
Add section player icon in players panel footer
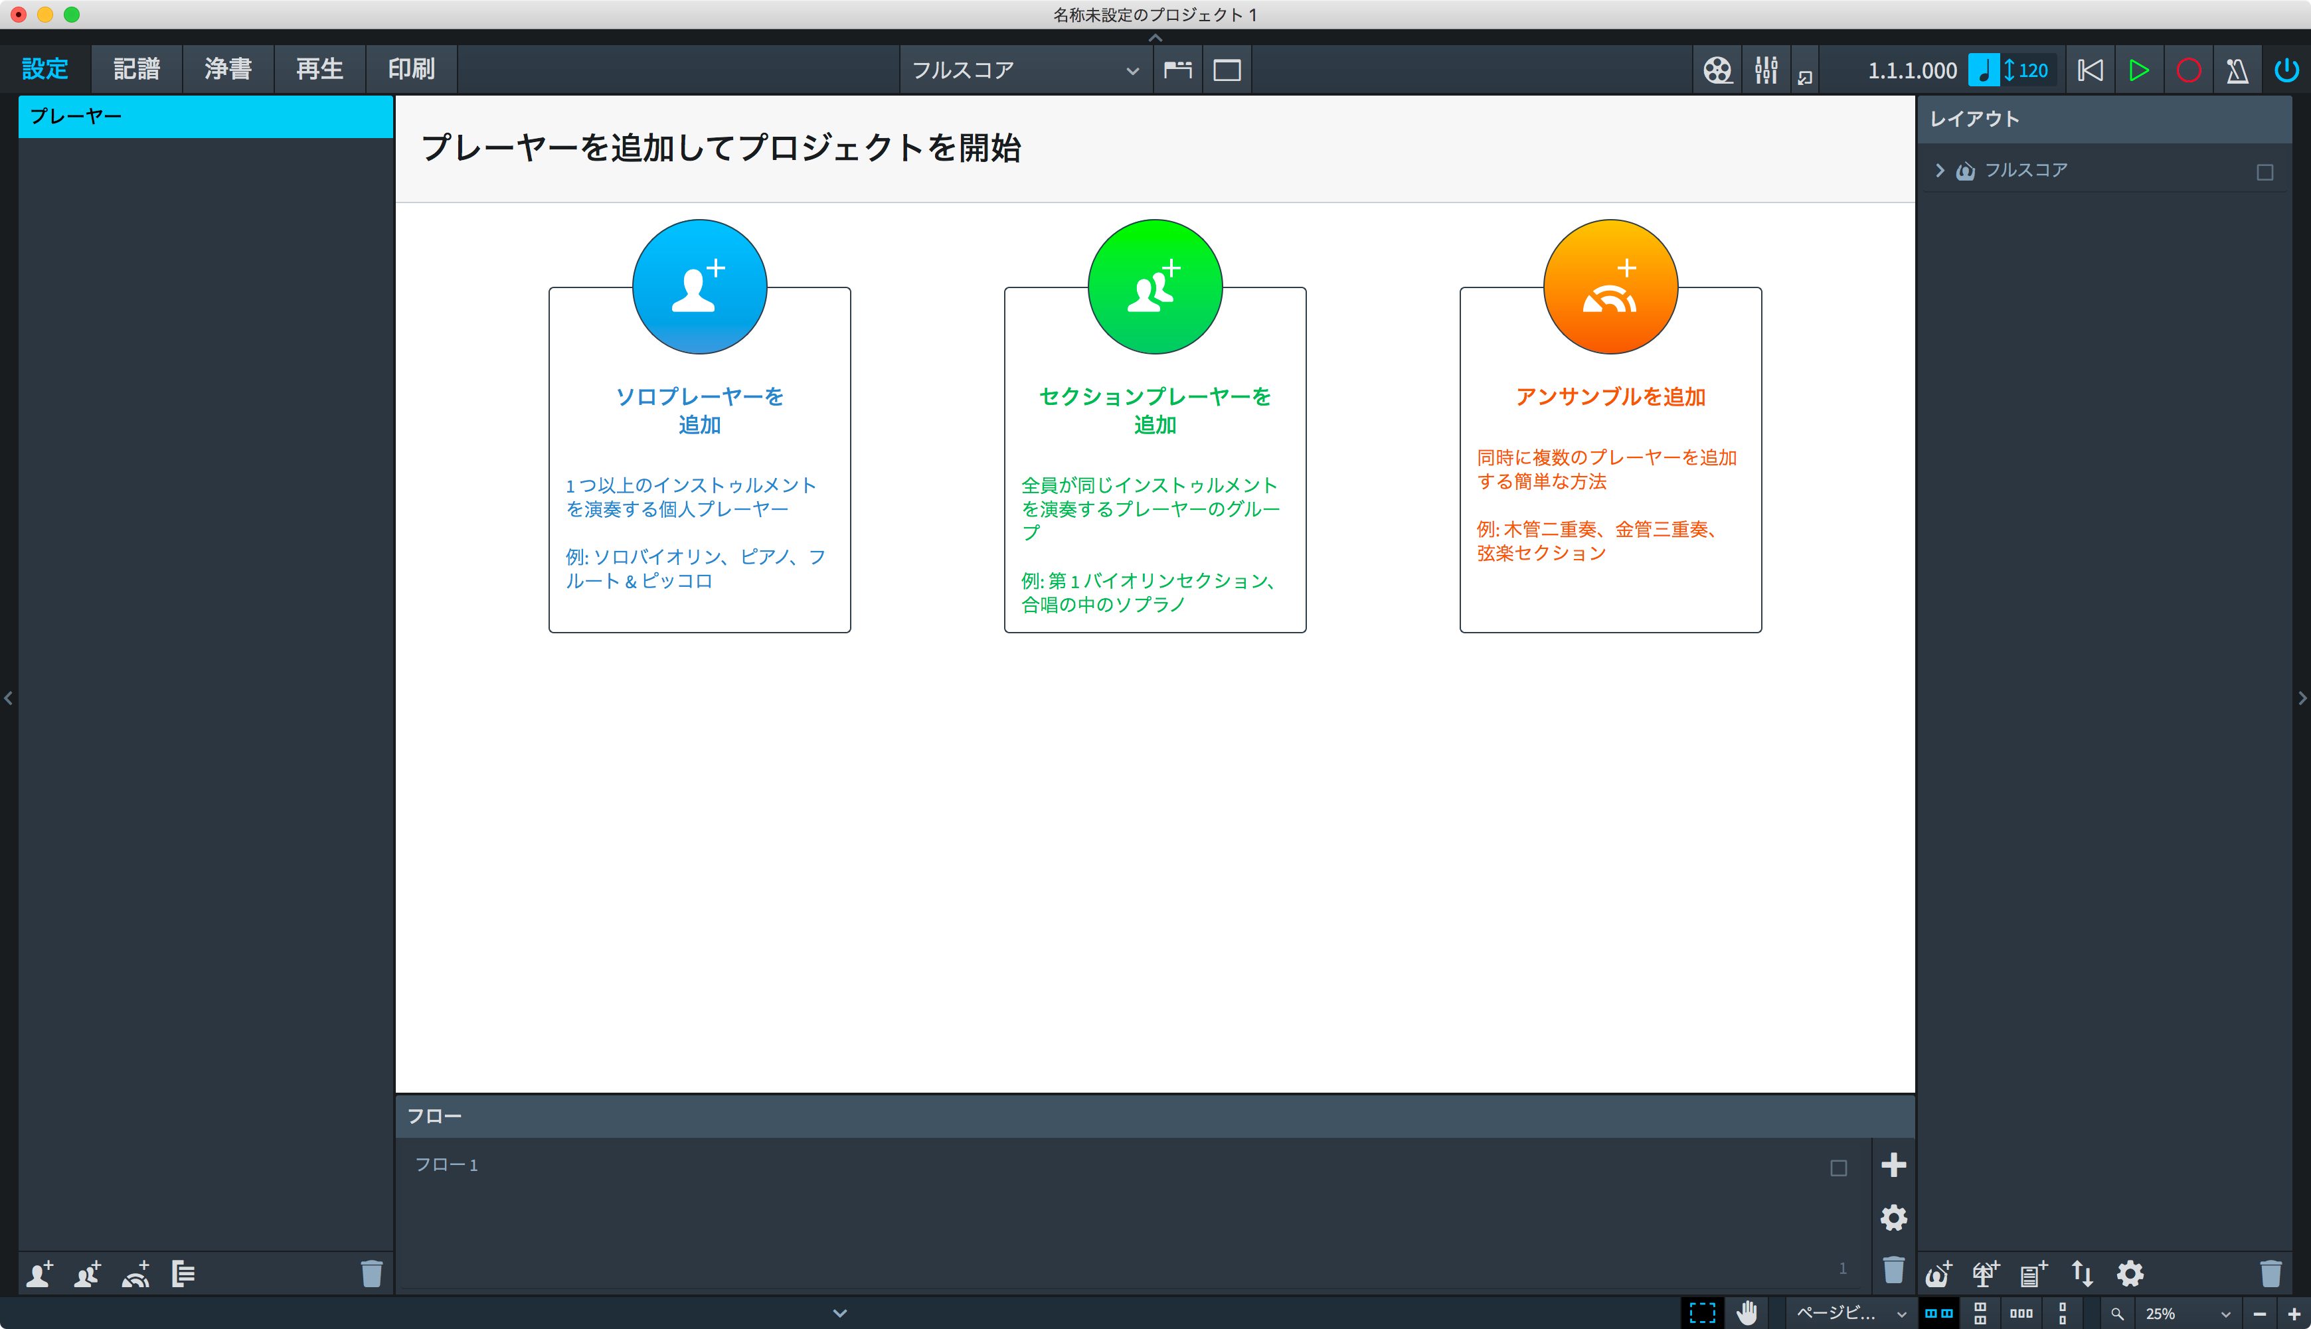coord(88,1273)
